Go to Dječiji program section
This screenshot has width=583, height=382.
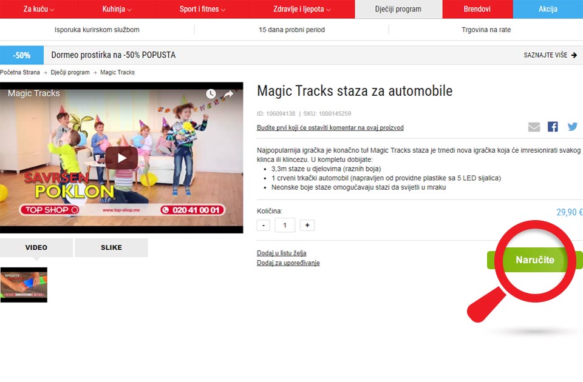coord(398,9)
